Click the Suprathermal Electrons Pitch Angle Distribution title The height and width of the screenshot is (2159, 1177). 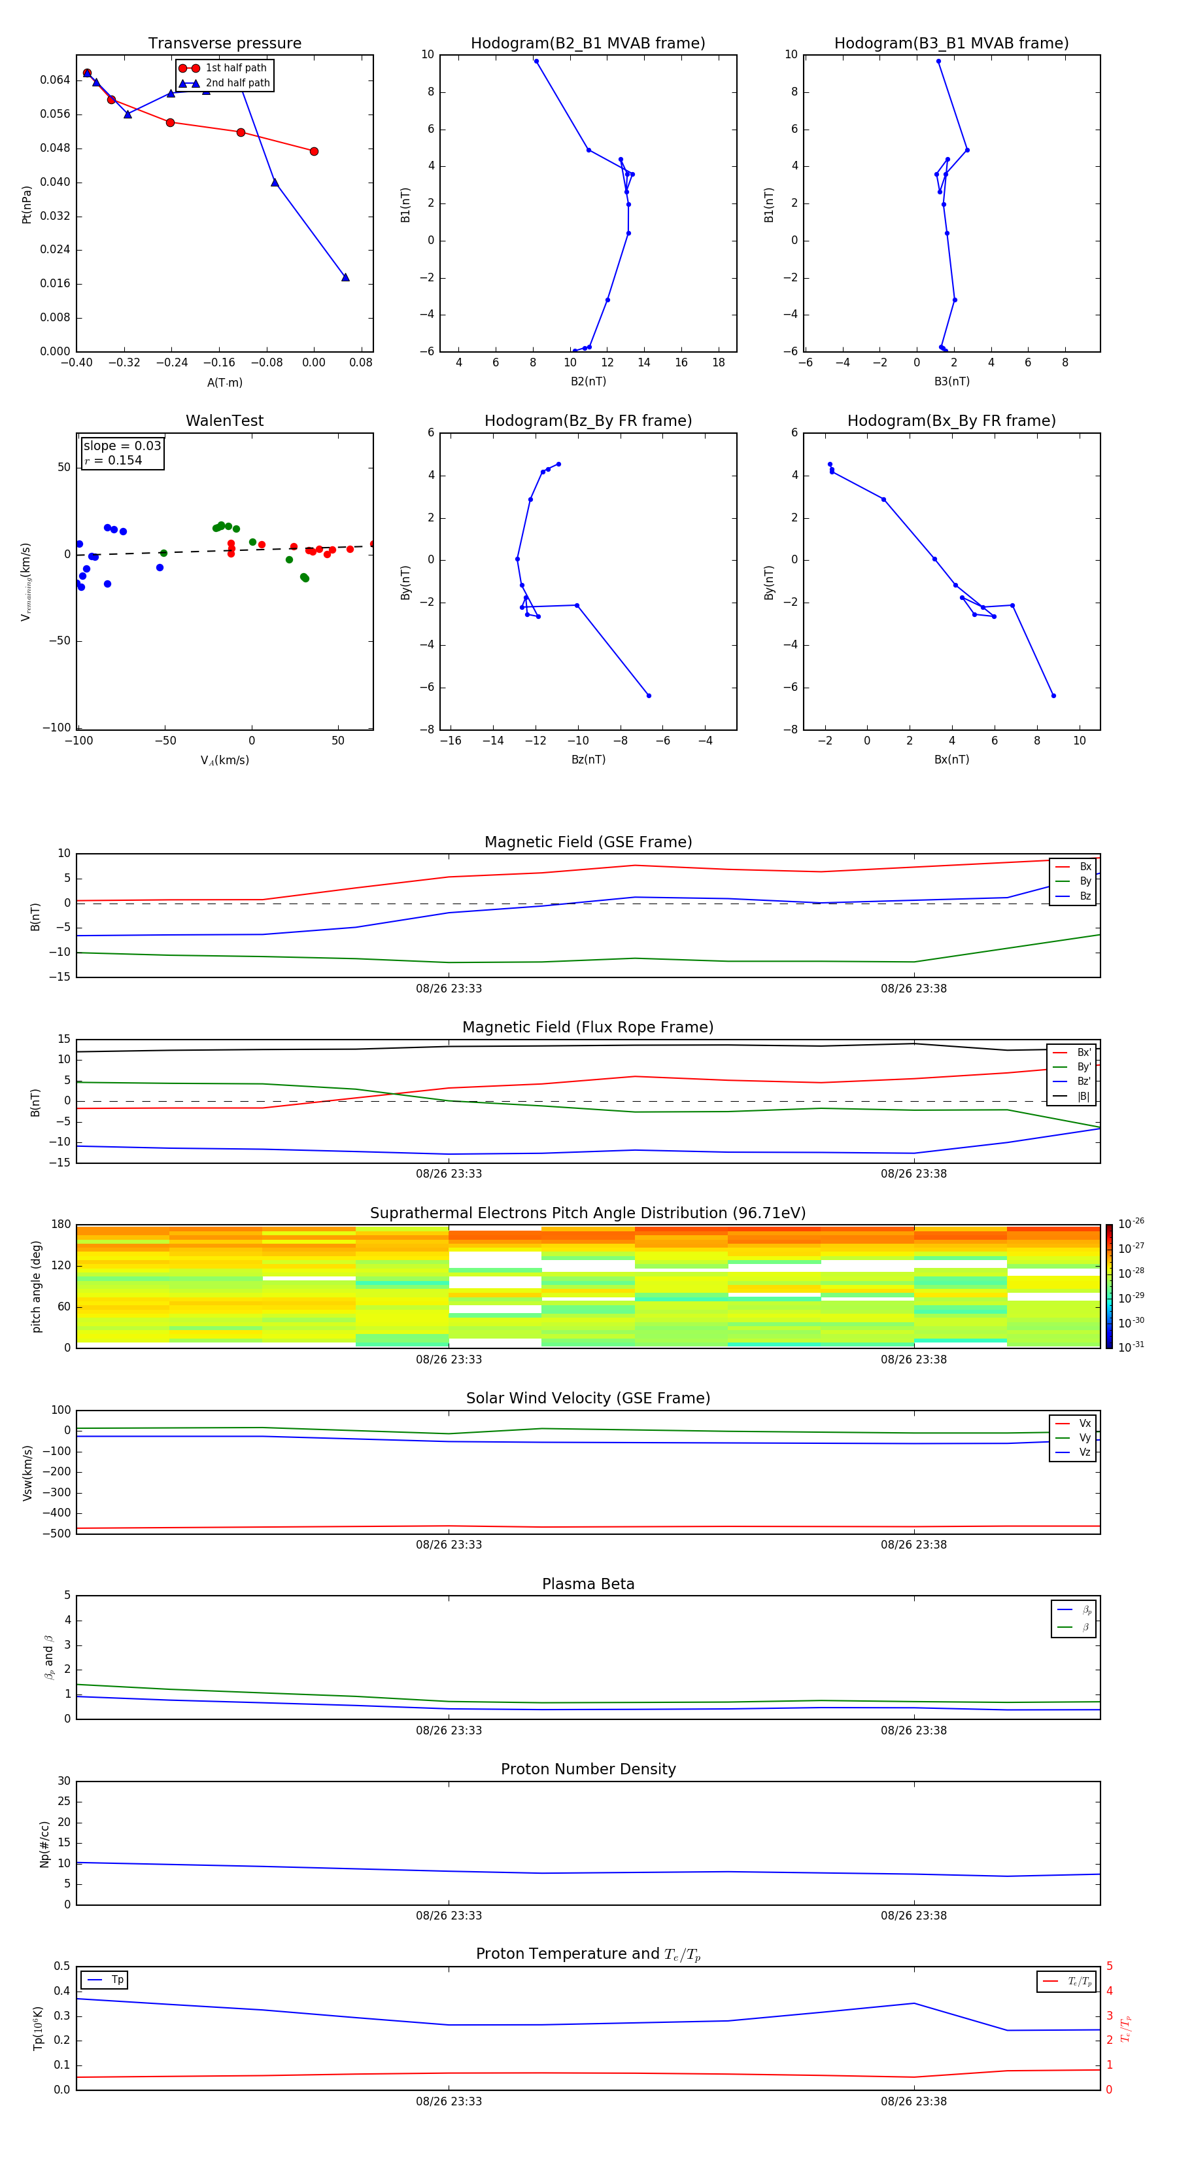(588, 1213)
